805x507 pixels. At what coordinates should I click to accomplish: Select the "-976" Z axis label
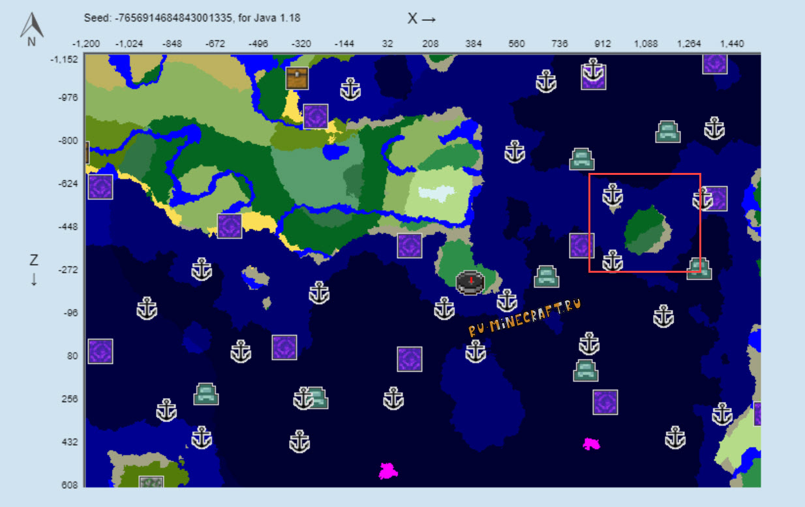pyautogui.click(x=68, y=98)
